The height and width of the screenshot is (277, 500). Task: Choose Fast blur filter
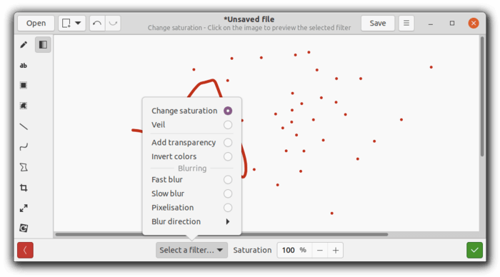[x=191, y=179]
